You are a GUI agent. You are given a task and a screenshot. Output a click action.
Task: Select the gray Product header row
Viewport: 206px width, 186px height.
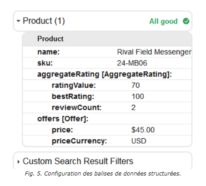[x=107, y=39]
